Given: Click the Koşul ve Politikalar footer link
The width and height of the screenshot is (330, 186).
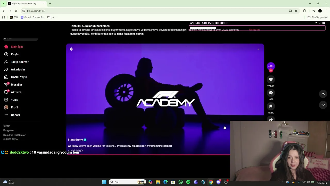Looking at the screenshot, I should pyautogui.click(x=14, y=135).
